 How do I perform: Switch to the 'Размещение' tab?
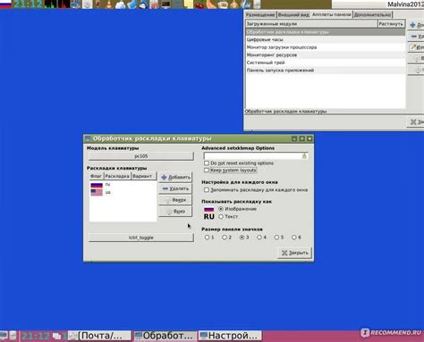tap(260, 14)
